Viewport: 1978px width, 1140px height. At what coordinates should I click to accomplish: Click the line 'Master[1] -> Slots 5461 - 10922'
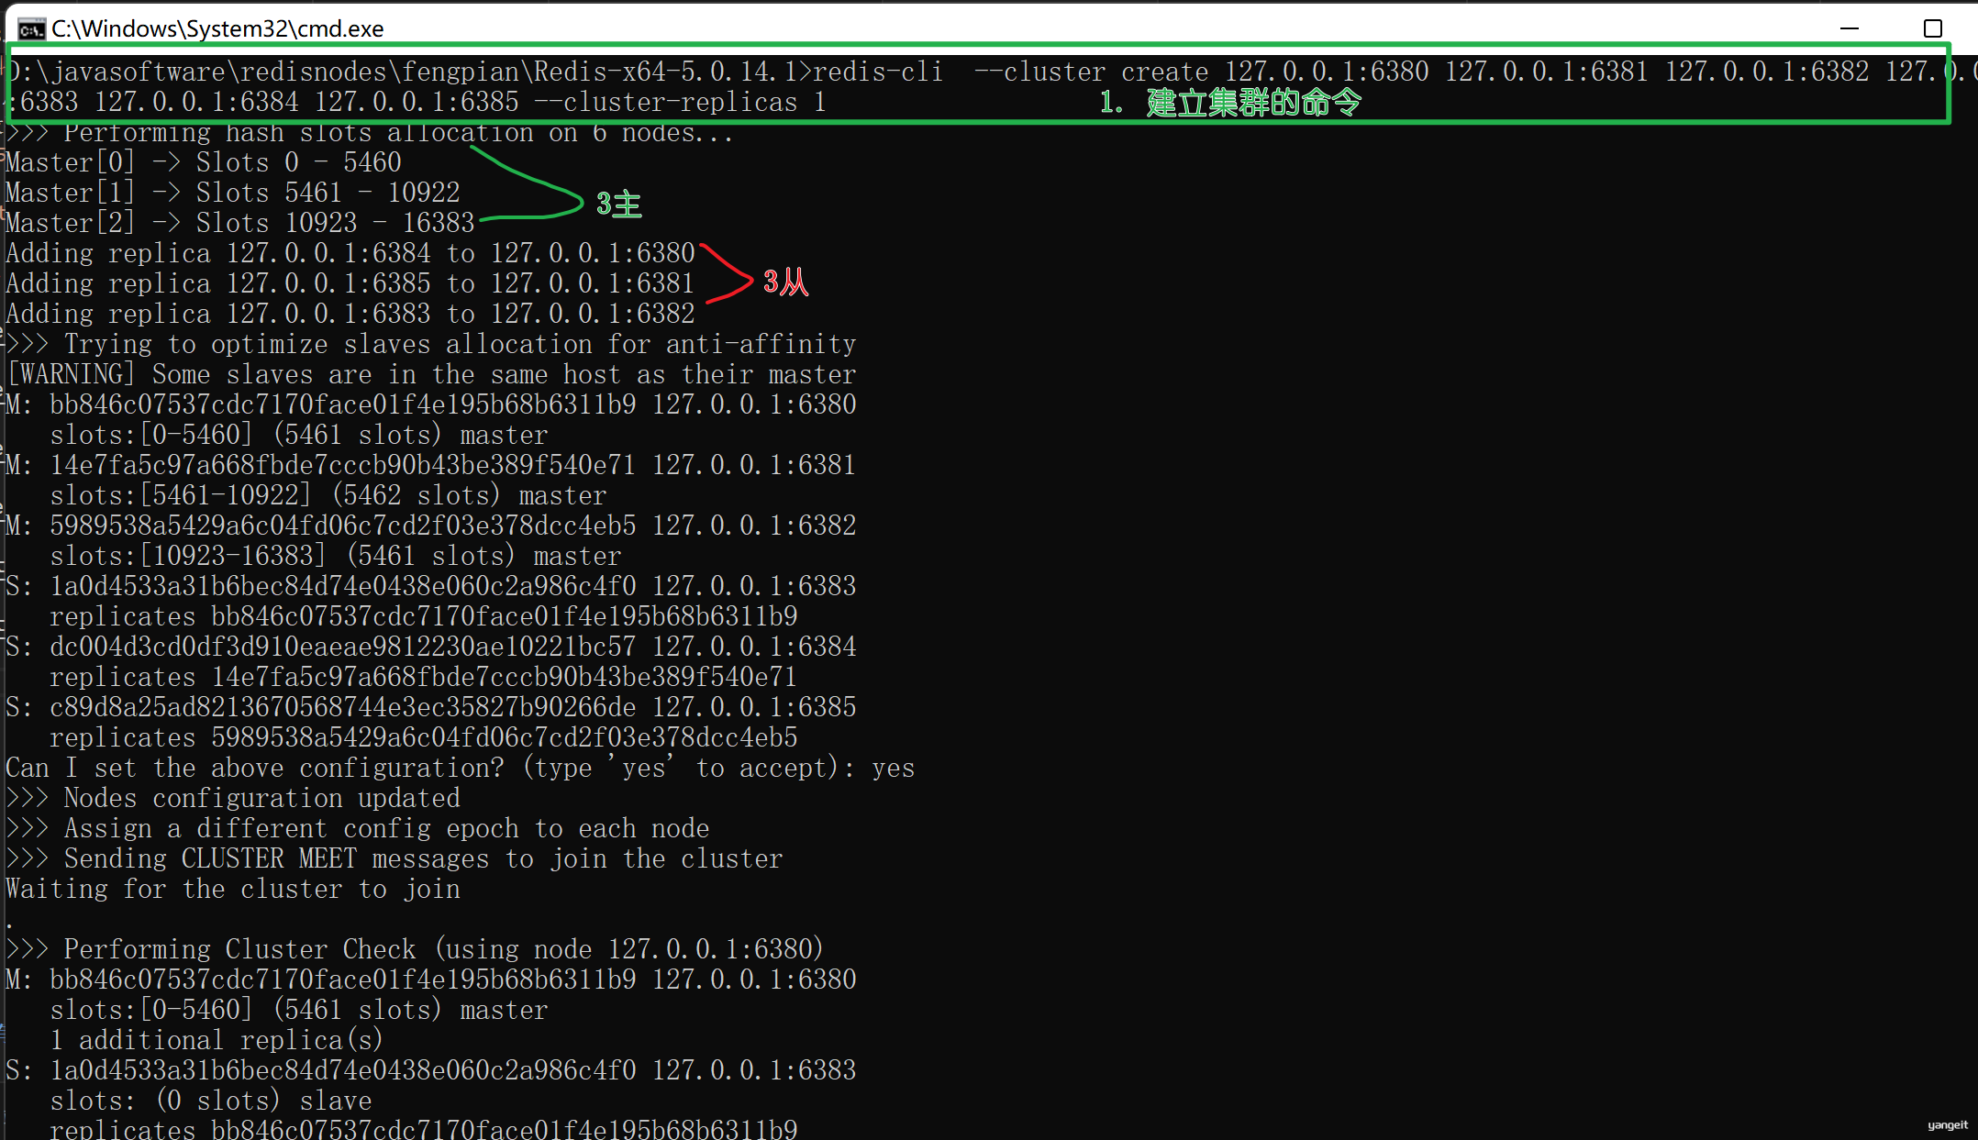click(233, 193)
